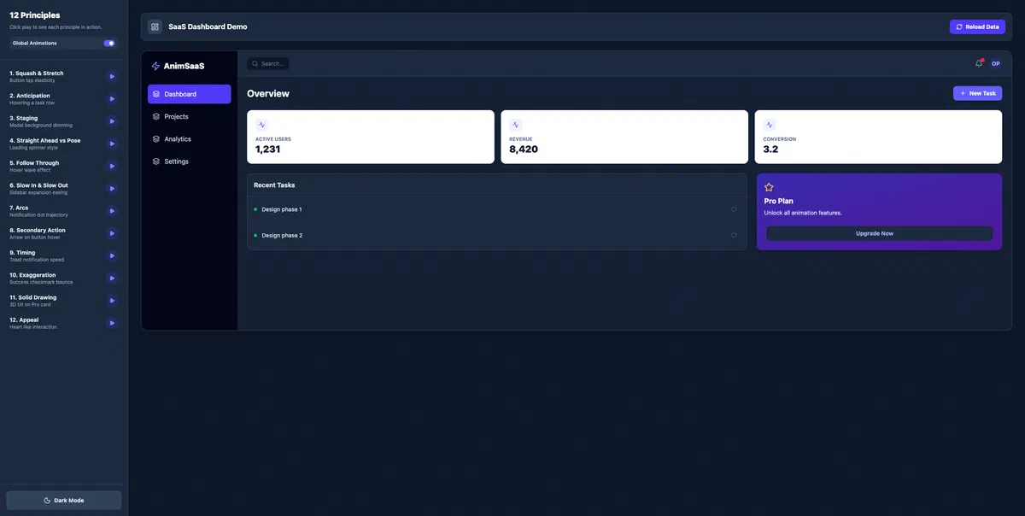The height and width of the screenshot is (516, 1025).
Task: Click the Pro Plan star icon
Action: tap(769, 187)
